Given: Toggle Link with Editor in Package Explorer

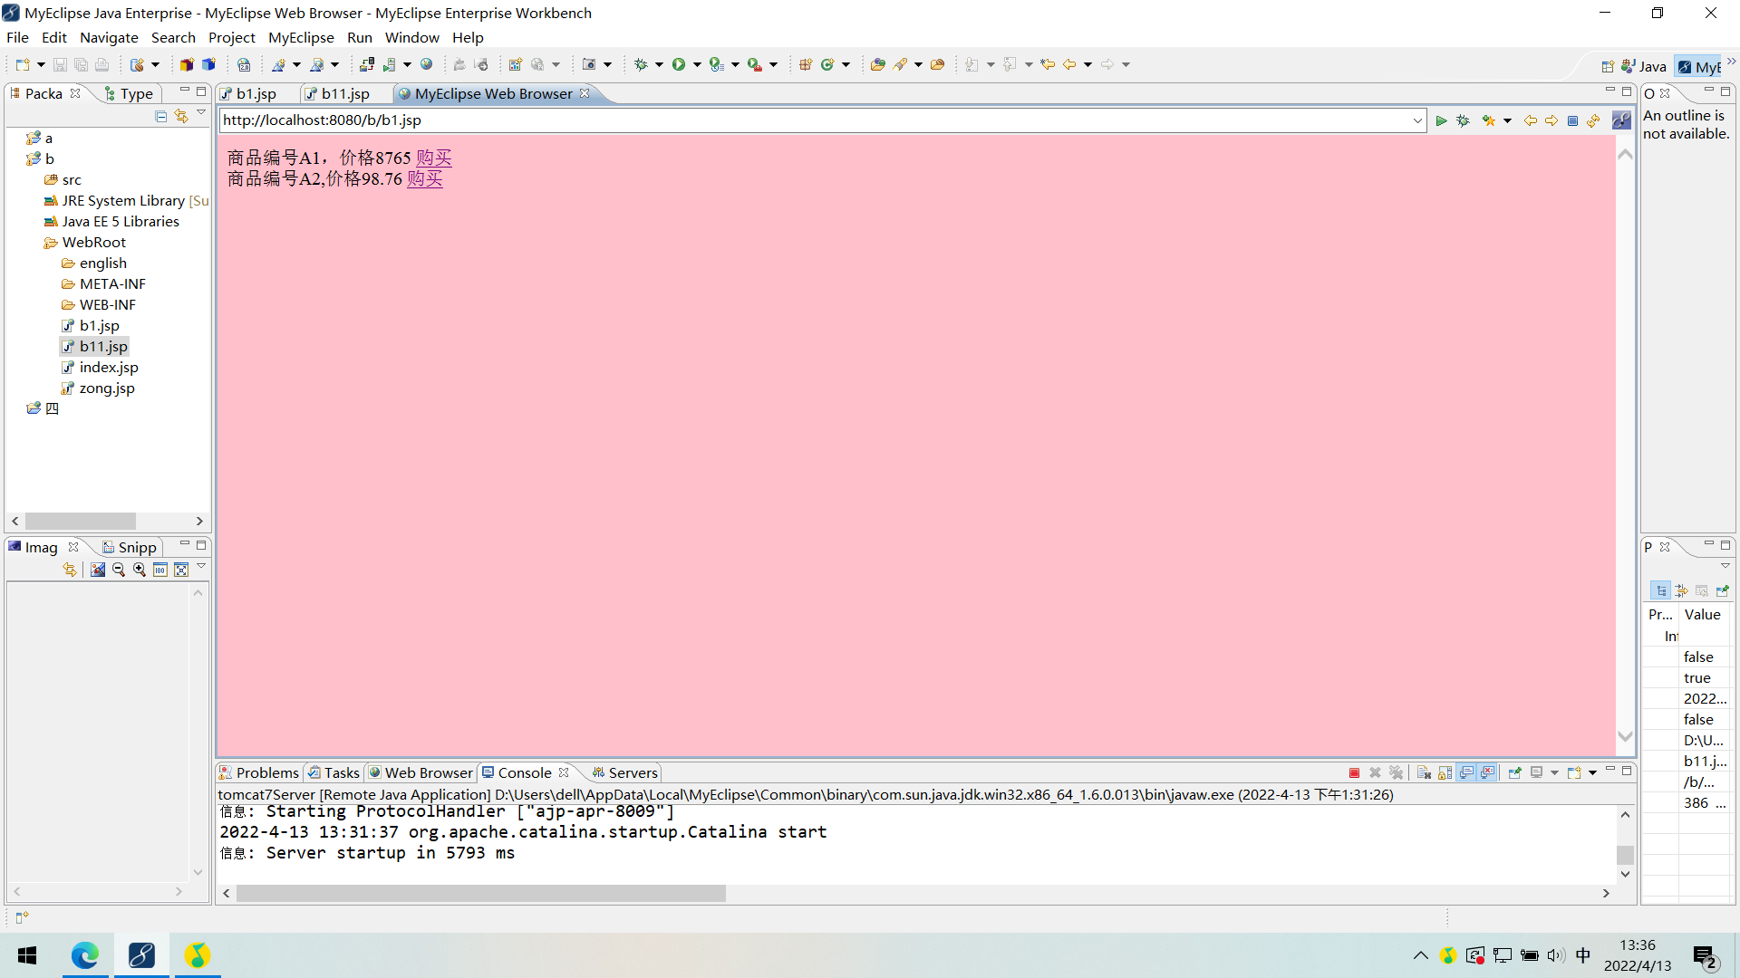Looking at the screenshot, I should coord(181,116).
